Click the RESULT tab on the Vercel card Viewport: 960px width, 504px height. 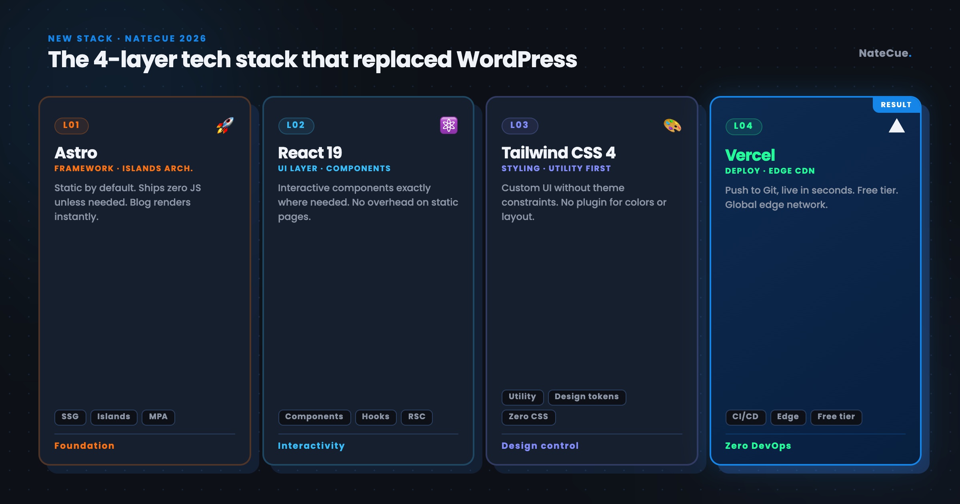896,105
